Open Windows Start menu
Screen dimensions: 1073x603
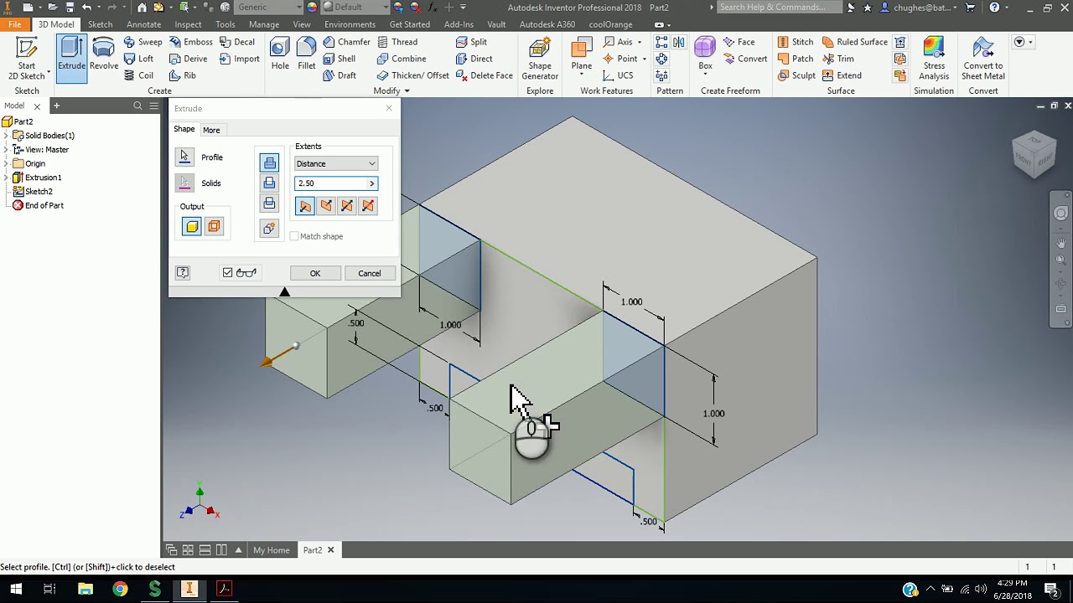coord(15,590)
